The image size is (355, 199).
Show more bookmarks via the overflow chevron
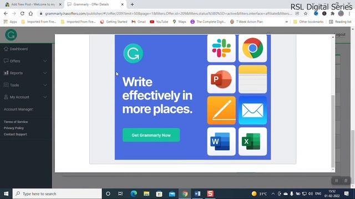pos(287,22)
